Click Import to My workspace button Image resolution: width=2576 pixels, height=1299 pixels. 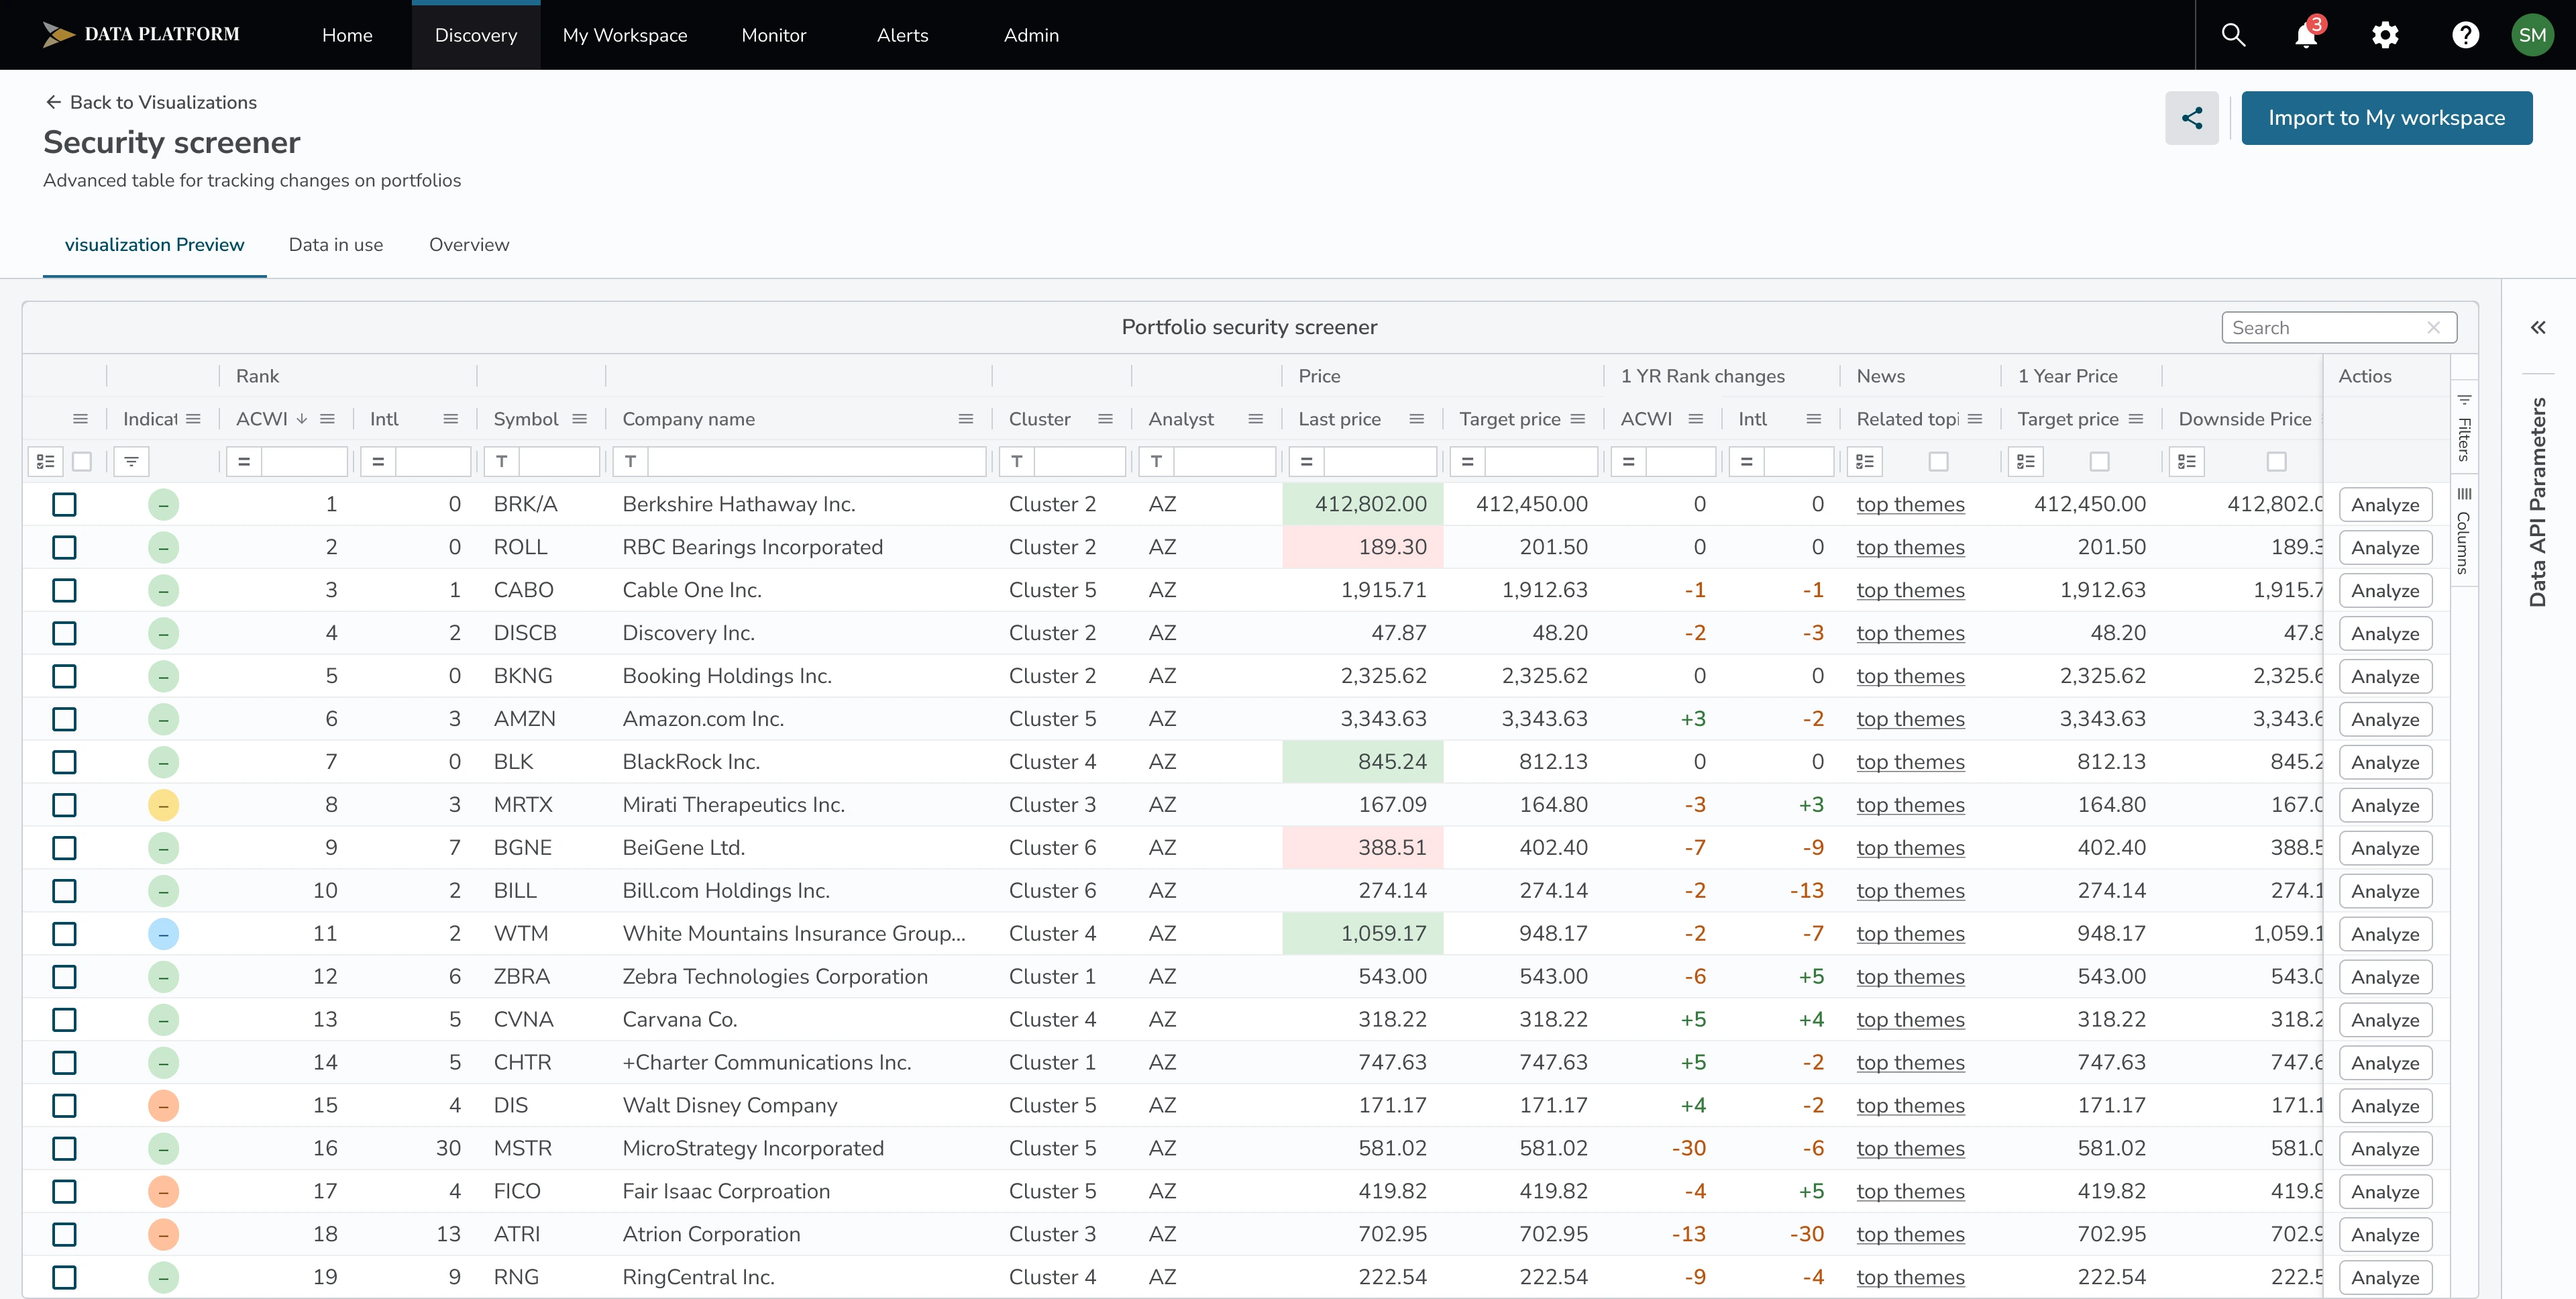2386,118
